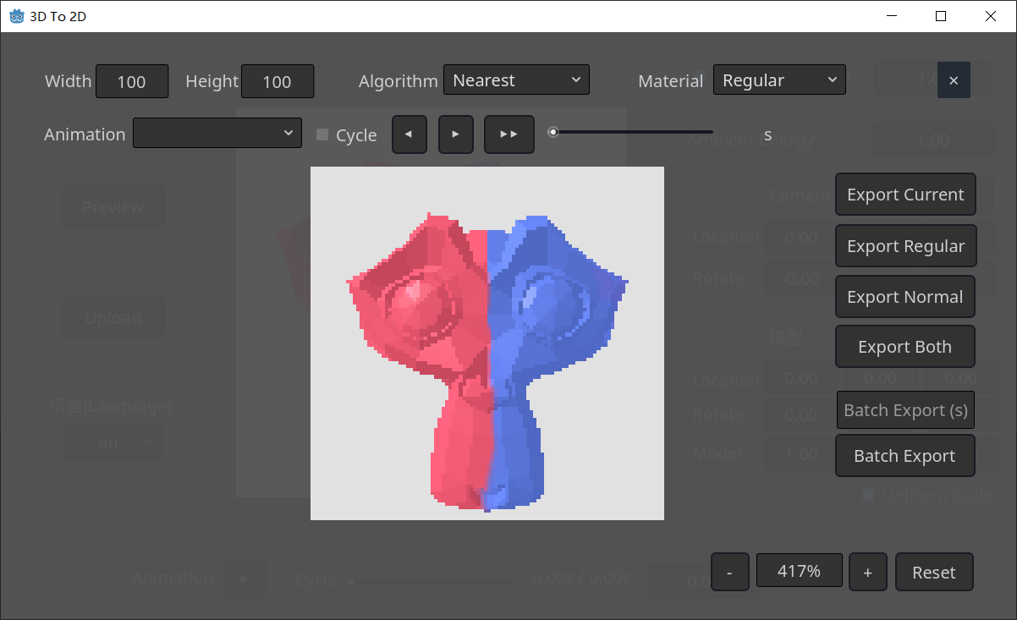The height and width of the screenshot is (620, 1017).
Task: Reset the preview zoom
Action: tap(934, 573)
